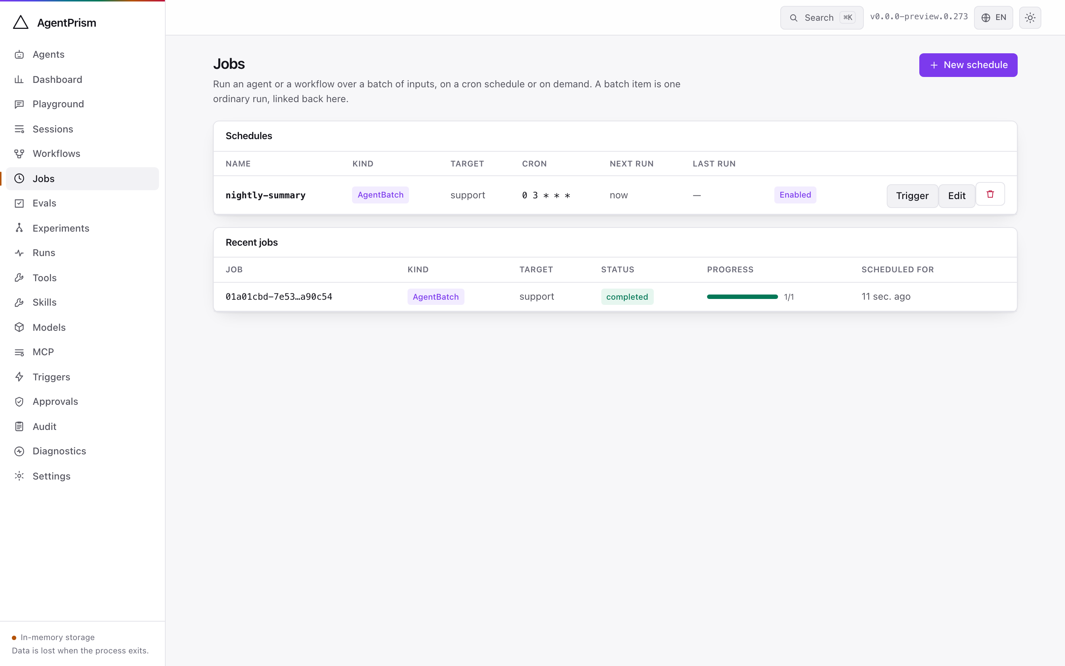Click the Triggers lightning bolt icon

click(x=19, y=377)
